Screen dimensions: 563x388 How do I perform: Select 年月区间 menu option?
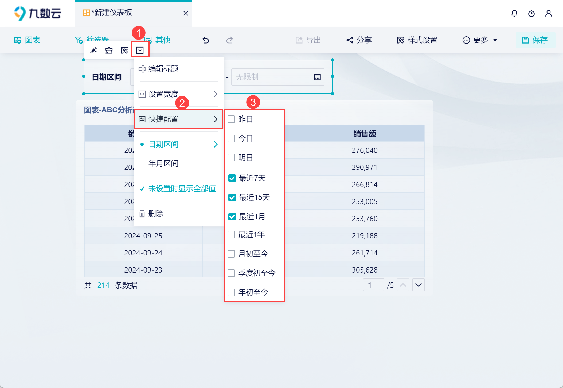click(x=163, y=163)
